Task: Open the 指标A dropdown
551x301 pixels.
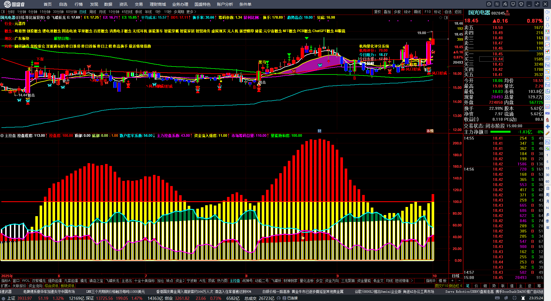Action: click(x=6, y=281)
